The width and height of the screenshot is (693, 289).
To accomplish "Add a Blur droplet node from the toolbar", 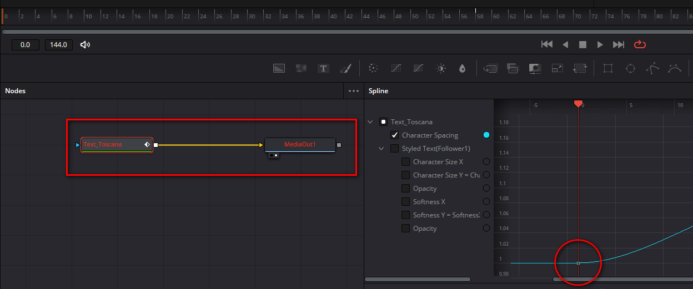I will pyautogui.click(x=462, y=68).
